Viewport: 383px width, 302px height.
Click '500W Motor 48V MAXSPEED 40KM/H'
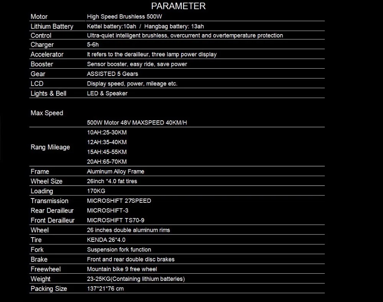tap(137, 123)
